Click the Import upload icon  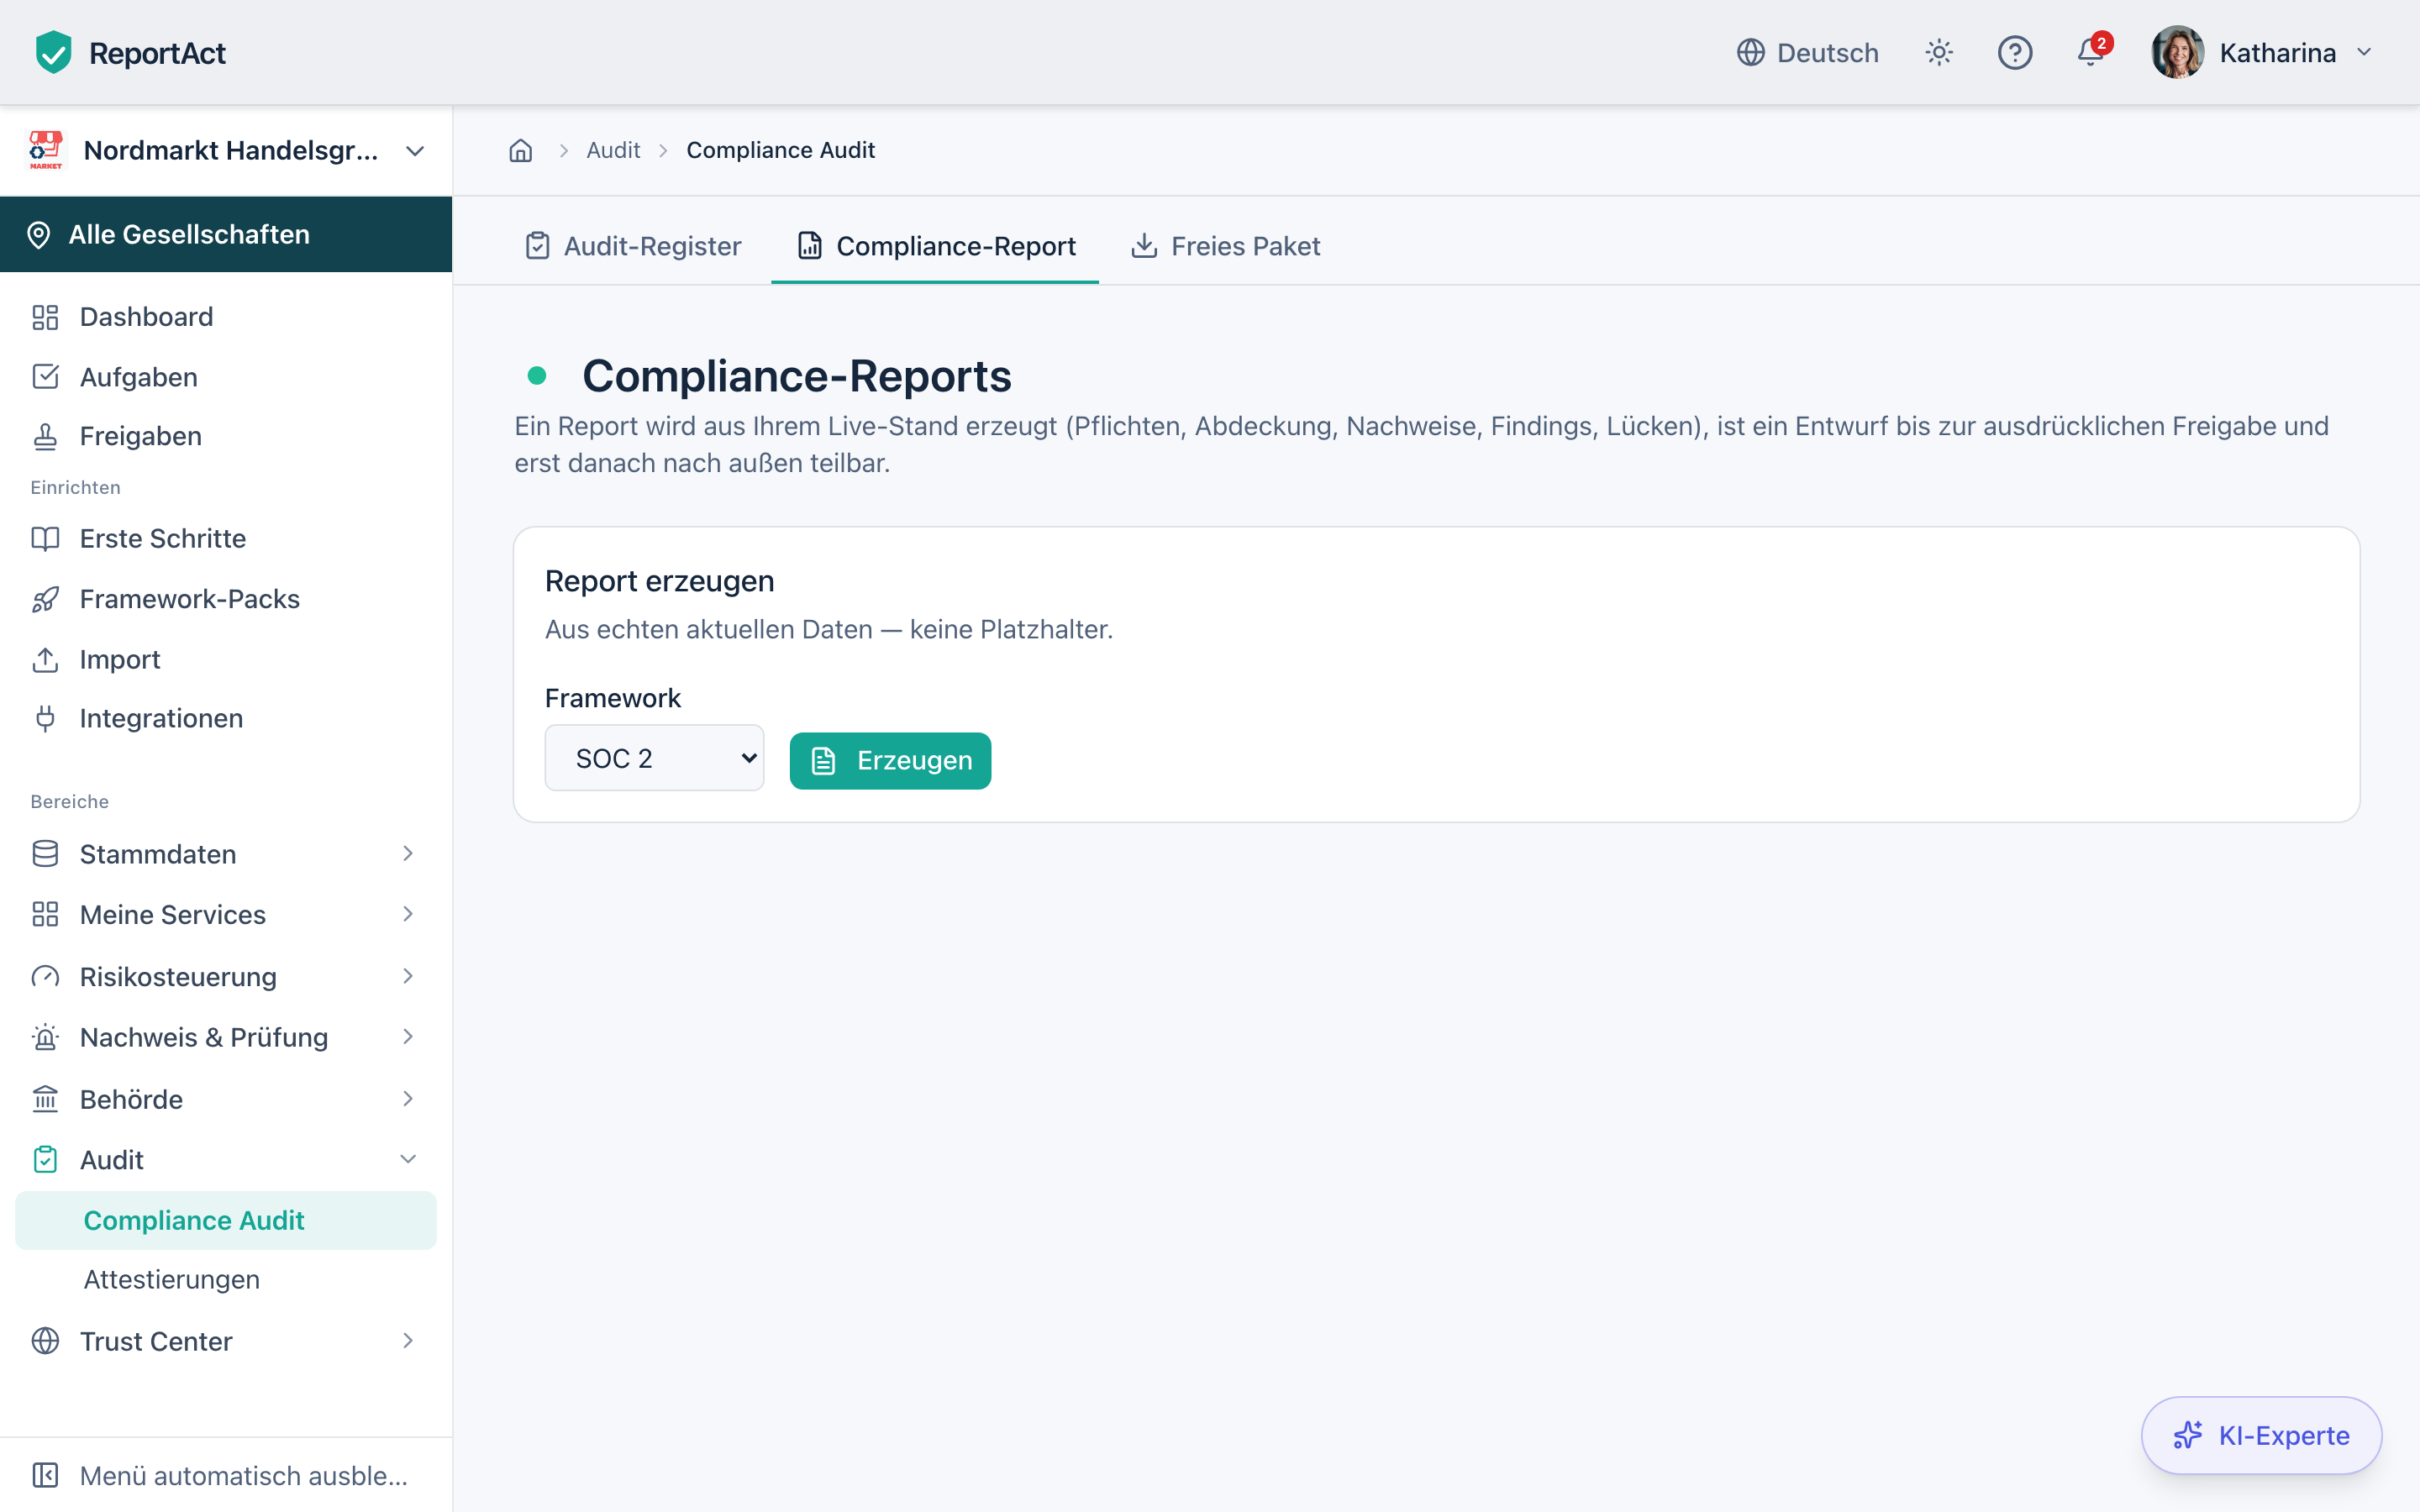coord(45,659)
